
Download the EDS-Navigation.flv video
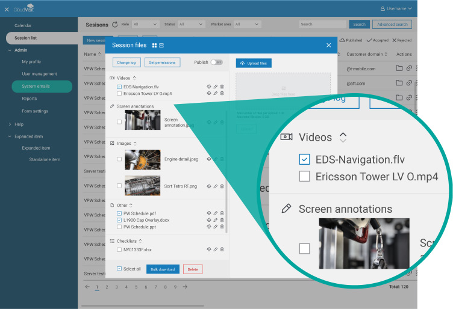pyautogui.click(x=209, y=87)
